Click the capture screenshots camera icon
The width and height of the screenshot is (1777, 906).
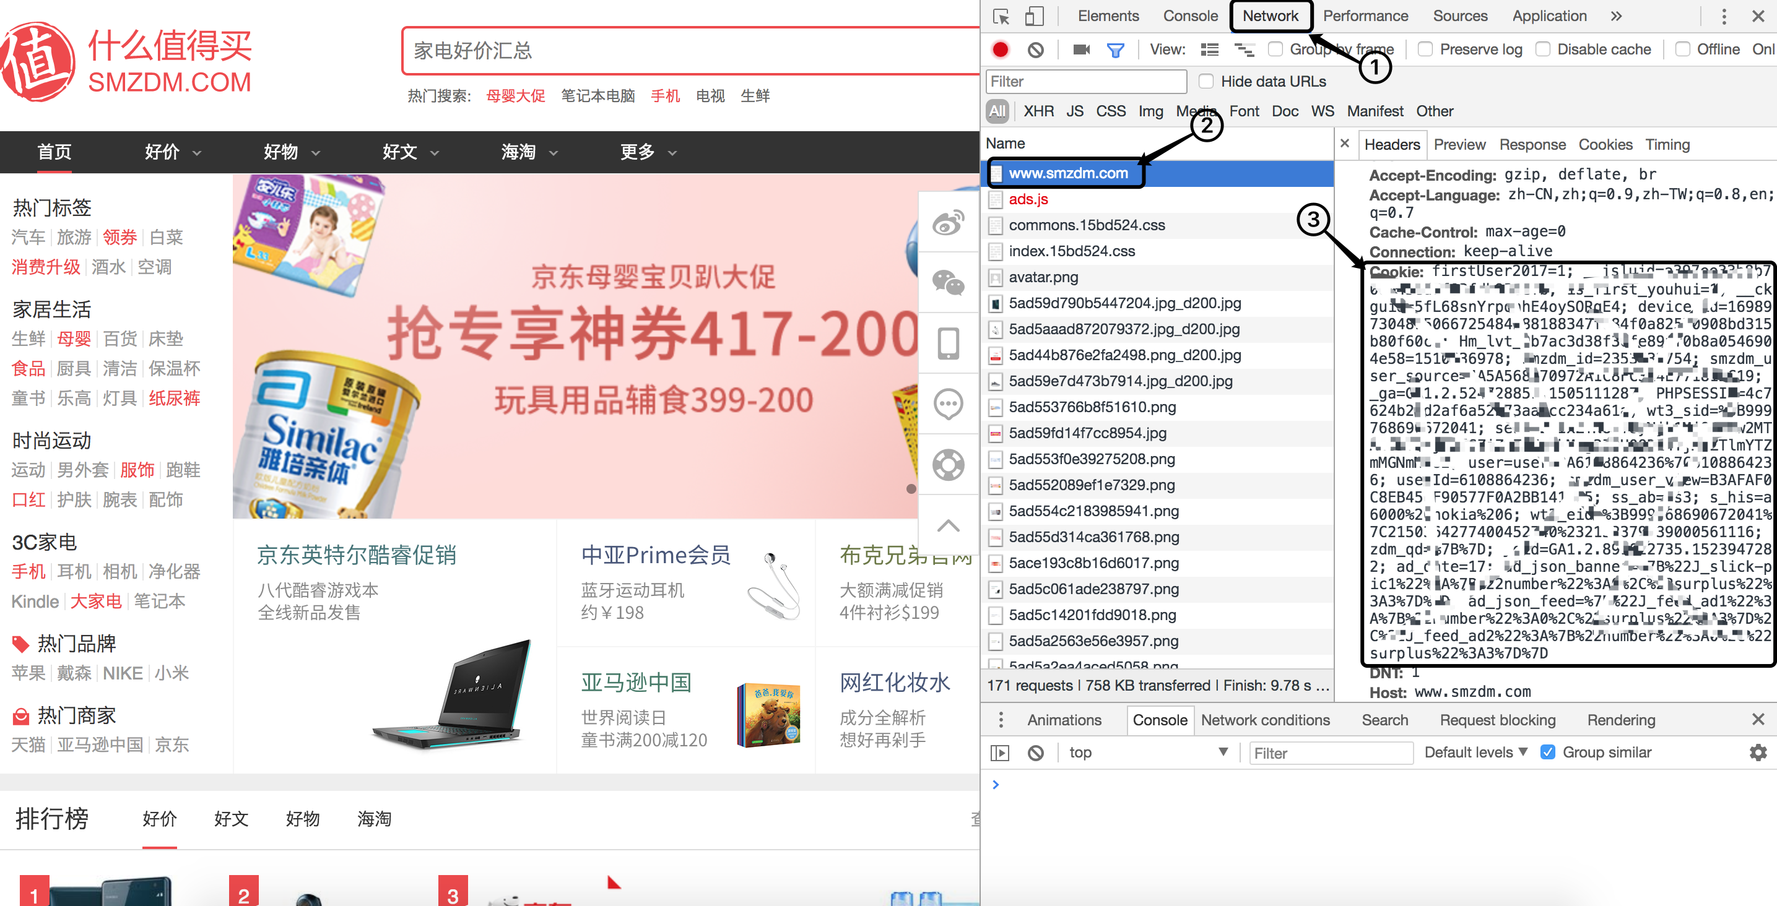pos(1081,49)
